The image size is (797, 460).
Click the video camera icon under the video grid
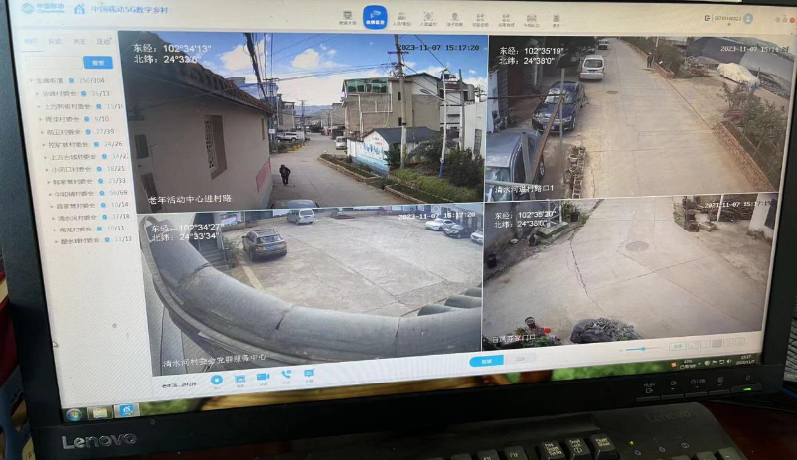tap(263, 379)
